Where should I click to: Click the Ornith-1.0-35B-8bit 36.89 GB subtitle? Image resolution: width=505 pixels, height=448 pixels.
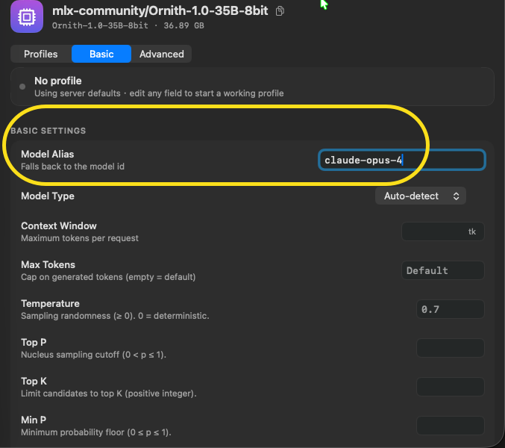[128, 25]
